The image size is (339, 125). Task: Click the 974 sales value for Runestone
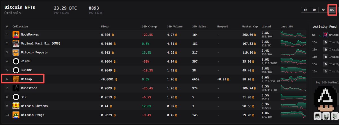coord(195,88)
